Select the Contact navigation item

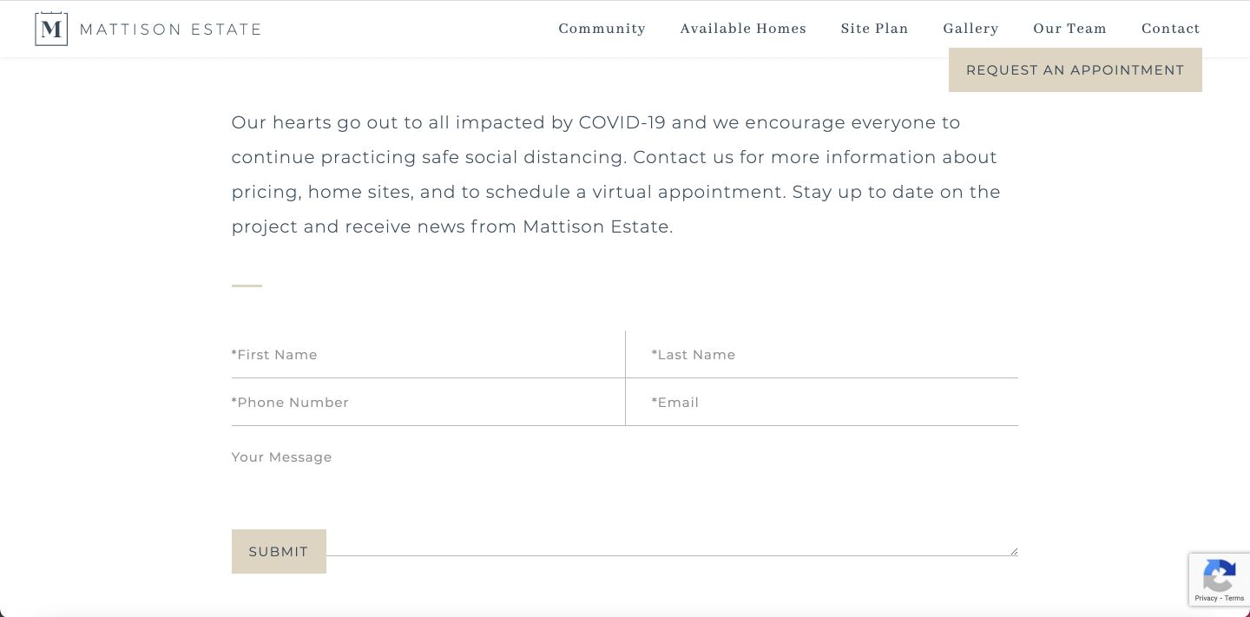[1170, 29]
